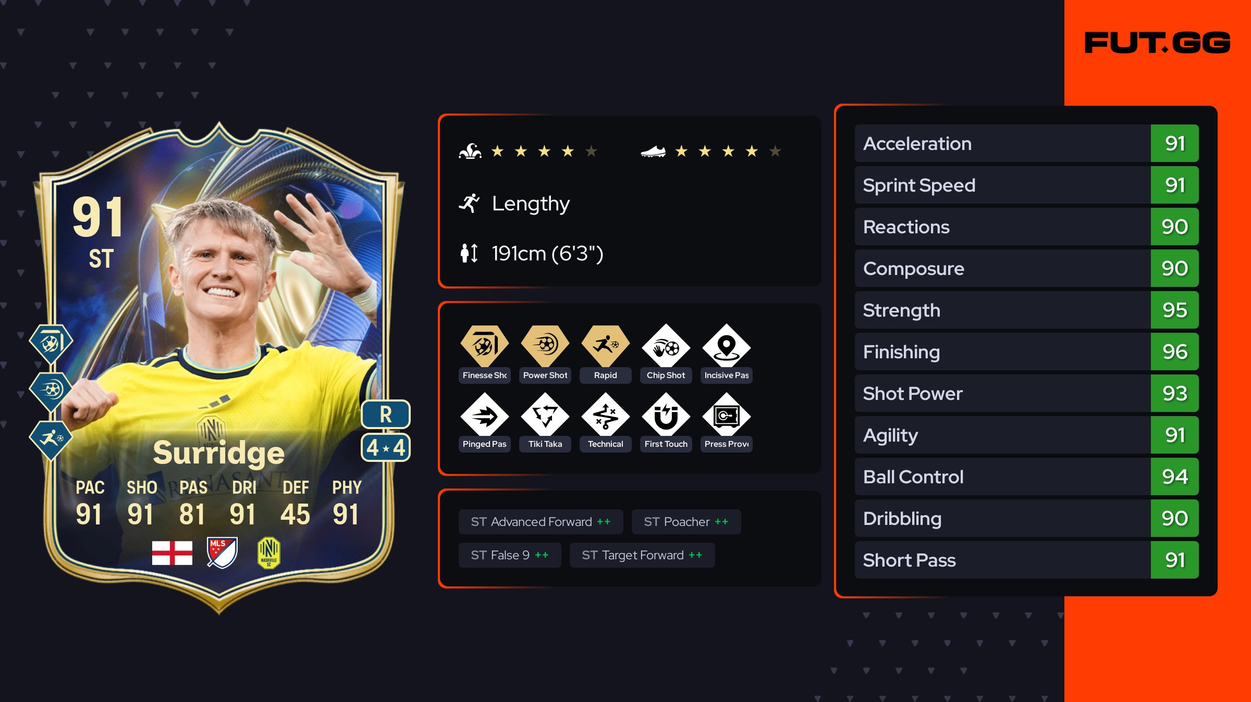Select the Pinged Pass playstyle icon
The image size is (1251, 702).
coord(484,416)
